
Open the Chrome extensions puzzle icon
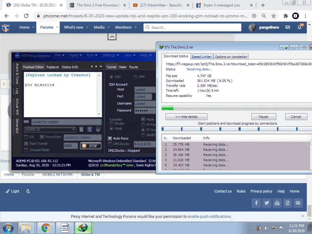point(286,16)
